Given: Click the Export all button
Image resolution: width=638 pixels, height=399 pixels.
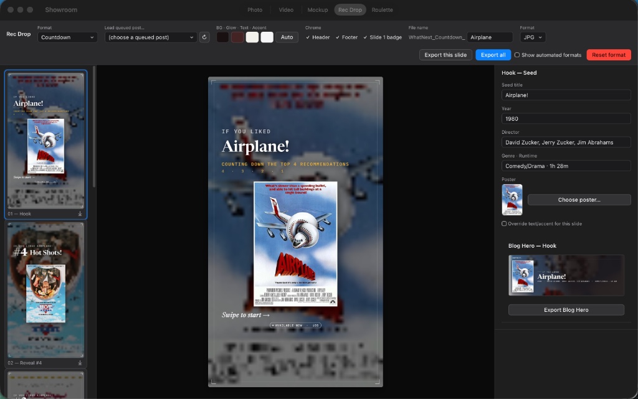Looking at the screenshot, I should [493, 55].
